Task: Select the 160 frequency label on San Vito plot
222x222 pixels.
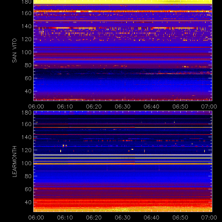Action: click(x=26, y=13)
